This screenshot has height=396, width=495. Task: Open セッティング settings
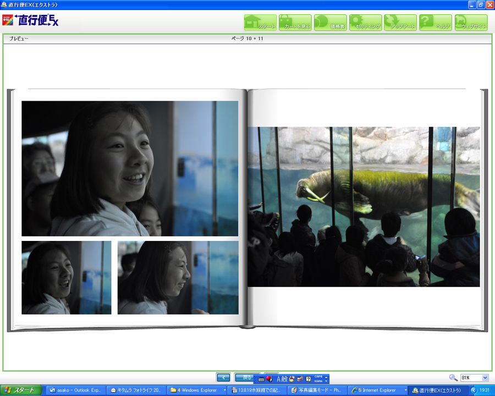click(365, 23)
